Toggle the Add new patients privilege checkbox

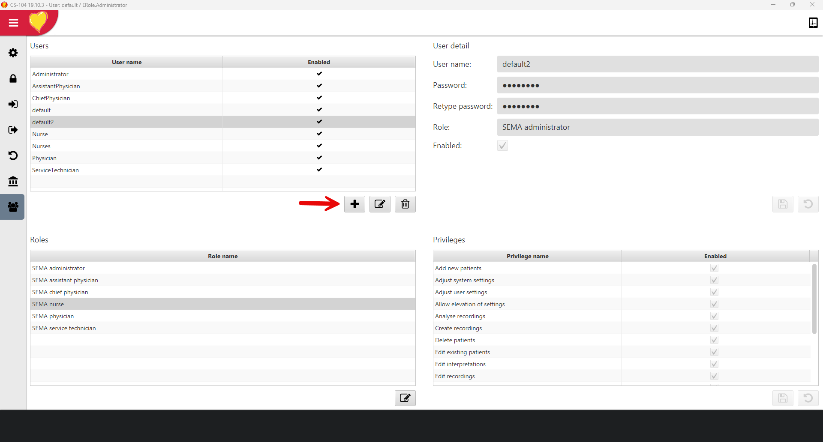(714, 268)
